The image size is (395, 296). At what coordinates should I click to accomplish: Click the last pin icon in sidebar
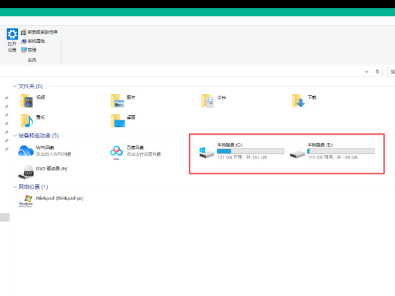click(x=7, y=149)
